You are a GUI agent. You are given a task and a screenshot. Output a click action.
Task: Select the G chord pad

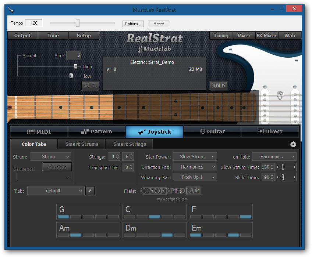[x=88, y=212]
